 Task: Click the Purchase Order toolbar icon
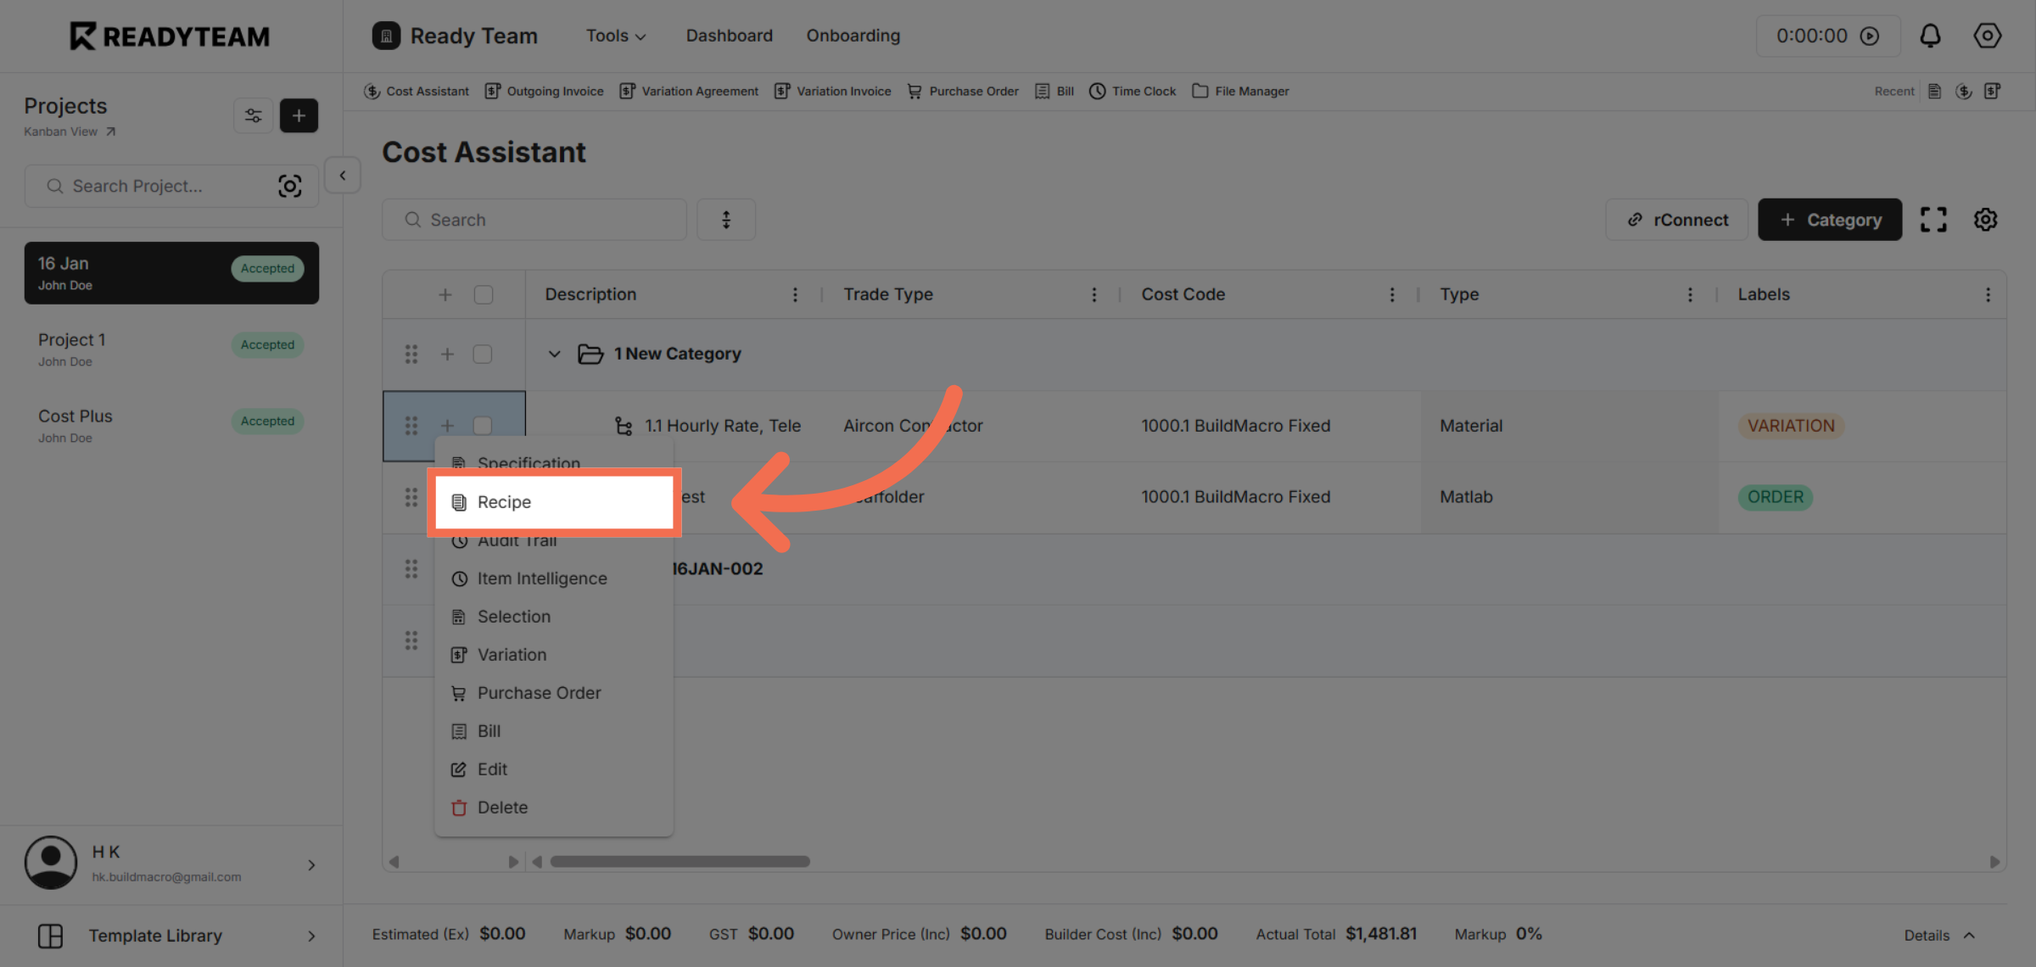click(x=963, y=91)
